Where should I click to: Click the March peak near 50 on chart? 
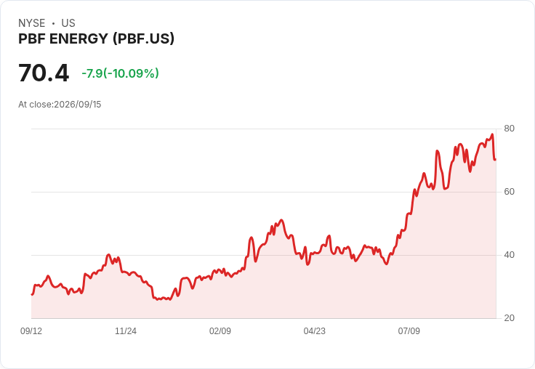pos(281,220)
